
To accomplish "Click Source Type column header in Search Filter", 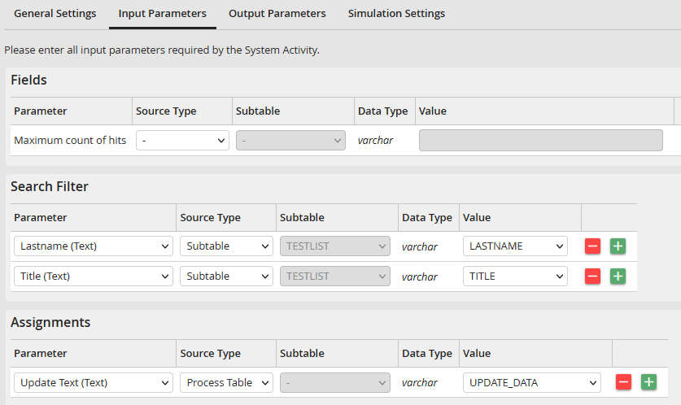I will (x=210, y=217).
